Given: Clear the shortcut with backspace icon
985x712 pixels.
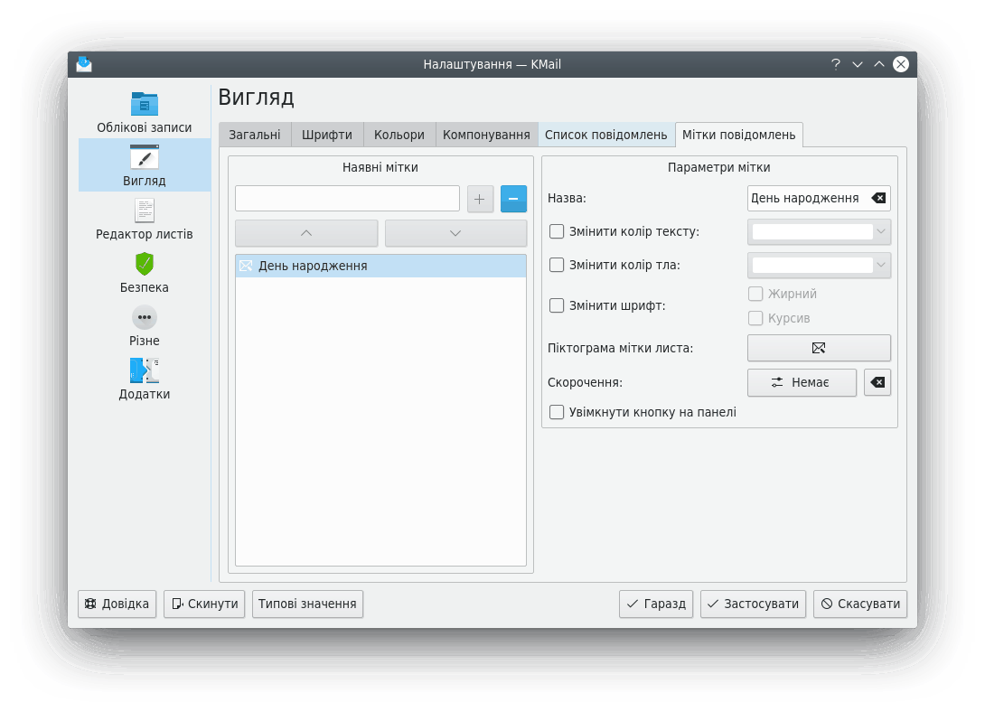Looking at the screenshot, I should pos(877,382).
